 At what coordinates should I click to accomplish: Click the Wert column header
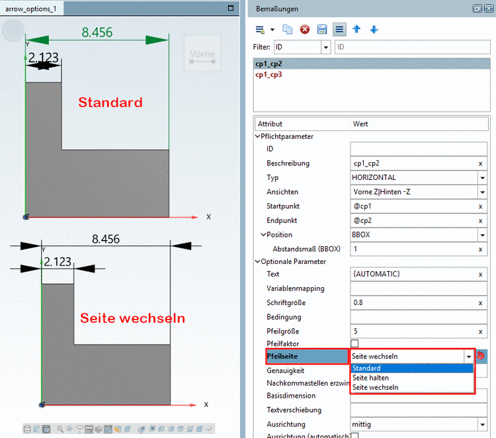click(419, 124)
